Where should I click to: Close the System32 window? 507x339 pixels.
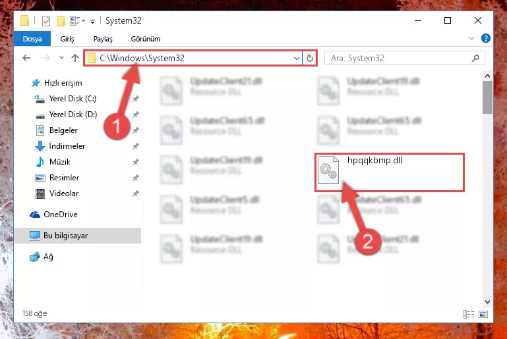click(477, 20)
